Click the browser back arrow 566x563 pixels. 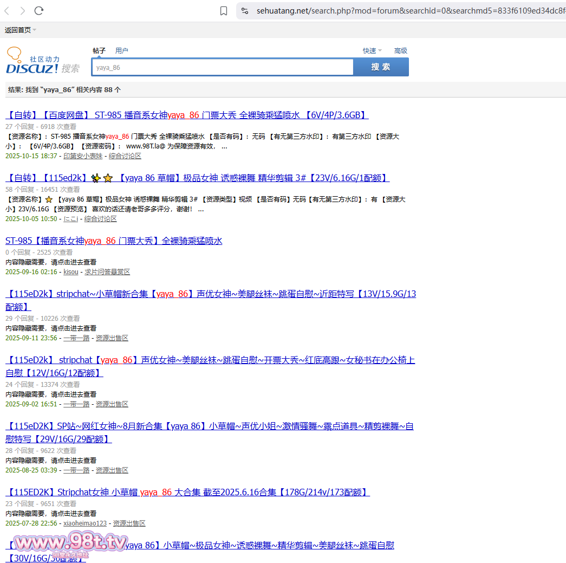7,11
